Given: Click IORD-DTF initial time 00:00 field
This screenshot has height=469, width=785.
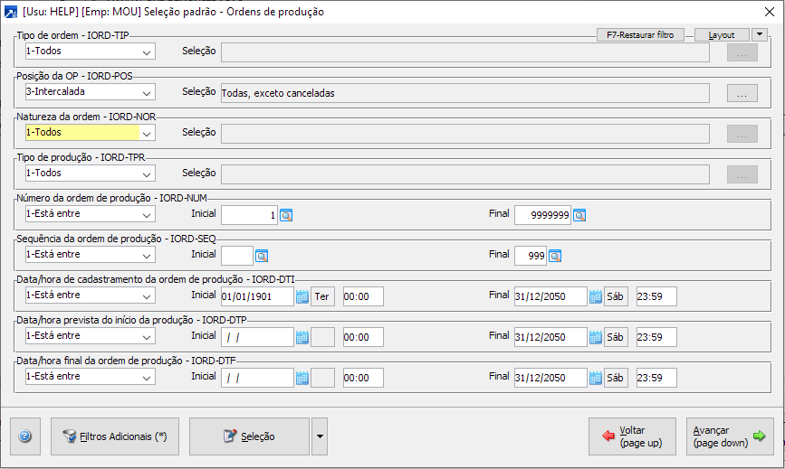Looking at the screenshot, I should tap(363, 378).
